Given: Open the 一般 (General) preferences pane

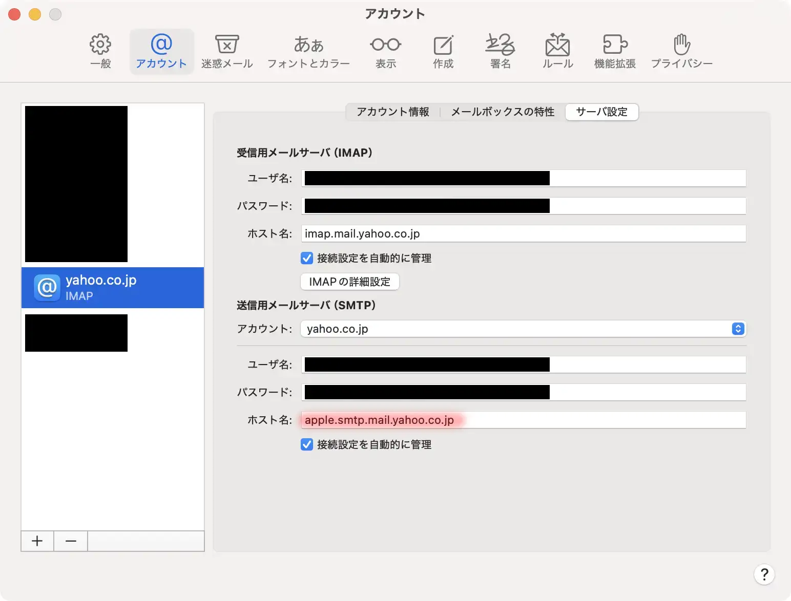Looking at the screenshot, I should tap(100, 51).
